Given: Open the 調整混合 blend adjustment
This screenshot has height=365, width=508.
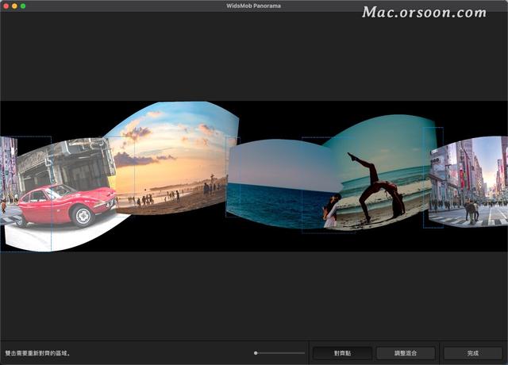Looking at the screenshot, I should click(406, 352).
